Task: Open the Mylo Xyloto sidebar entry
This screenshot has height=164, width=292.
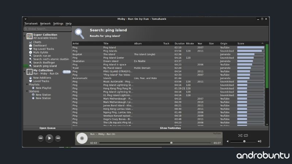Action: click(x=41, y=52)
